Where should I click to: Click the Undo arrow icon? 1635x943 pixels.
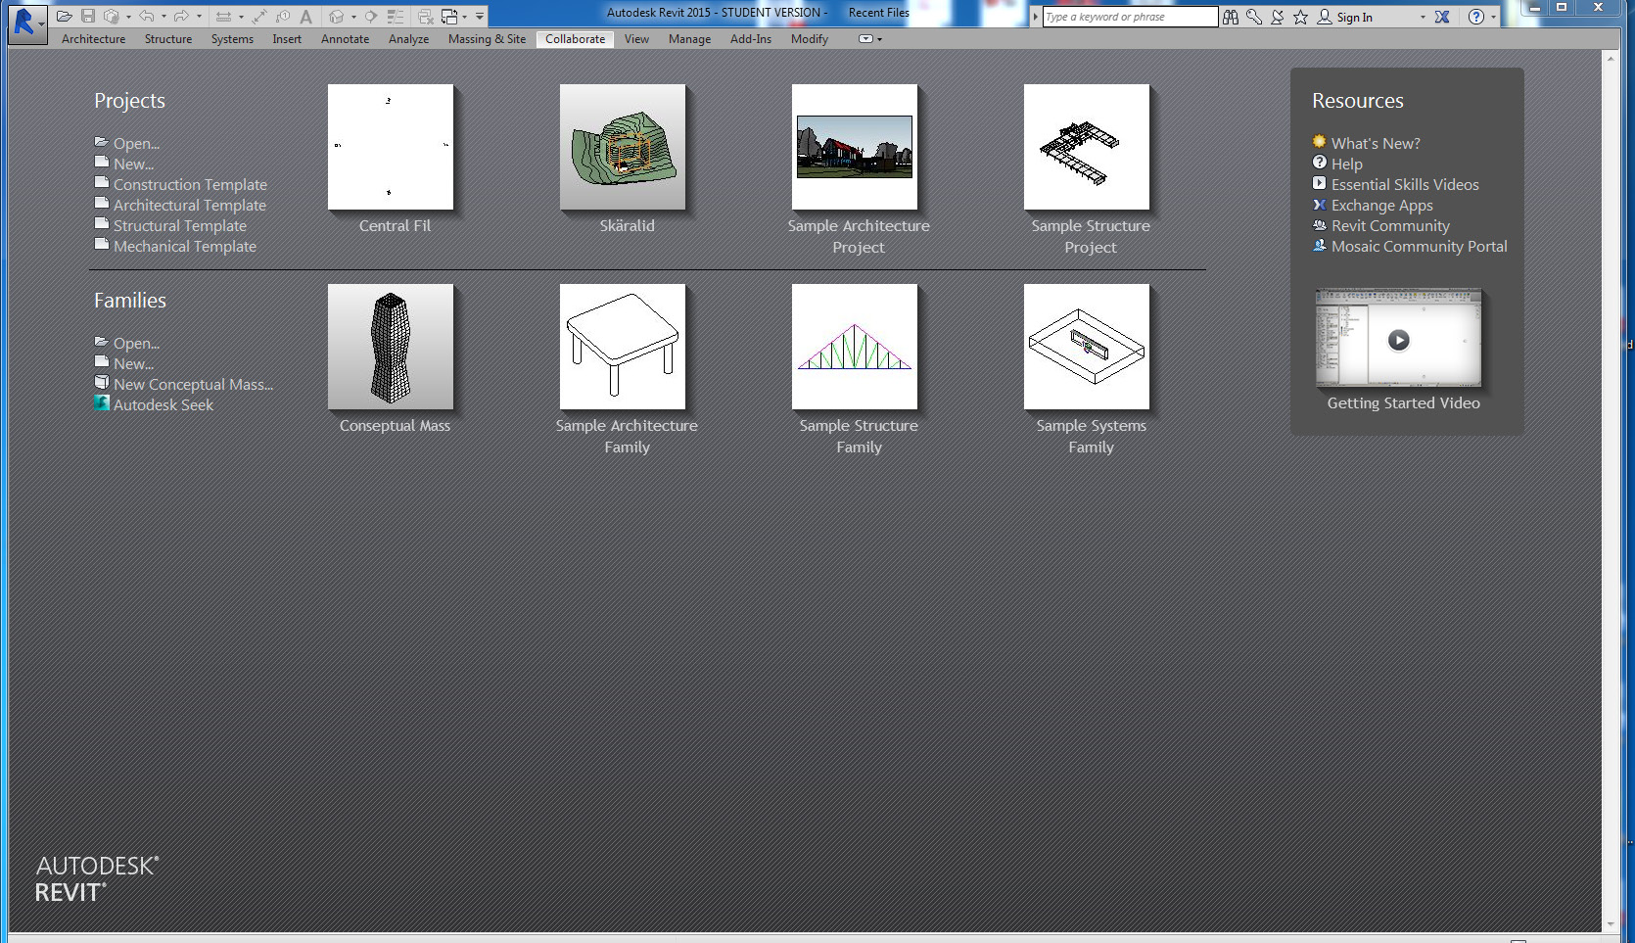(147, 17)
